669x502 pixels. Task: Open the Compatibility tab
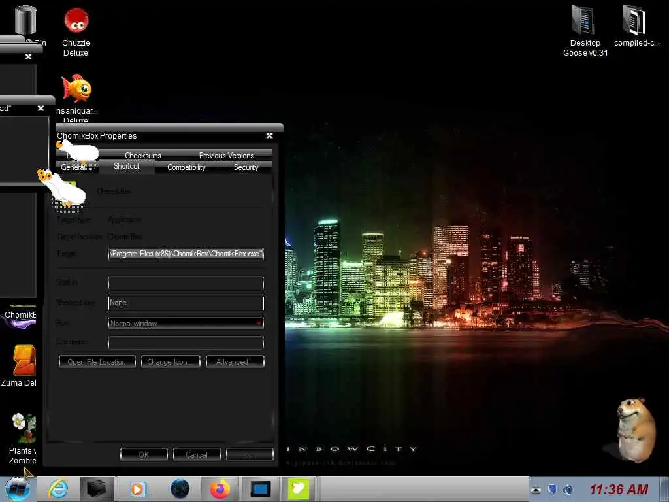(x=186, y=167)
